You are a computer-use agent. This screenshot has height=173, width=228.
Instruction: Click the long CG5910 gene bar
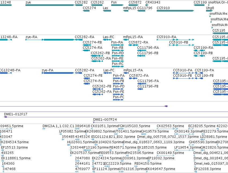(175, 11)
